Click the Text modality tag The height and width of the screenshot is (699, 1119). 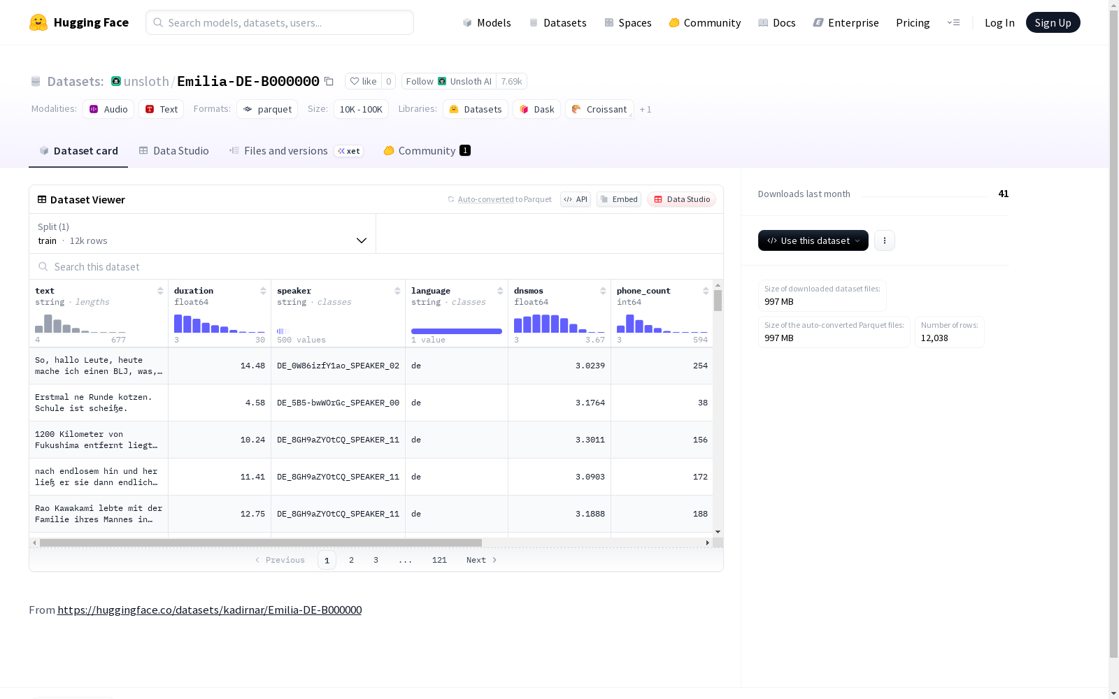coord(162,109)
